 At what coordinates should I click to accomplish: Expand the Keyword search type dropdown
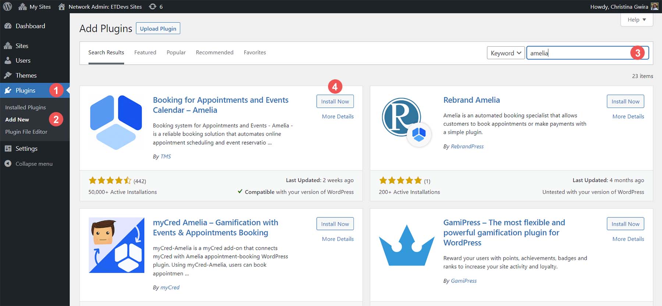click(506, 53)
